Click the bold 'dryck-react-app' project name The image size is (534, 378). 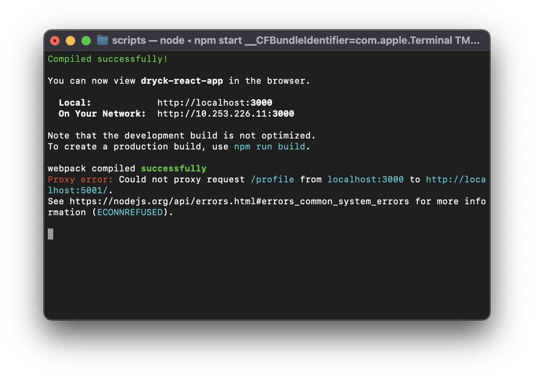click(x=182, y=81)
